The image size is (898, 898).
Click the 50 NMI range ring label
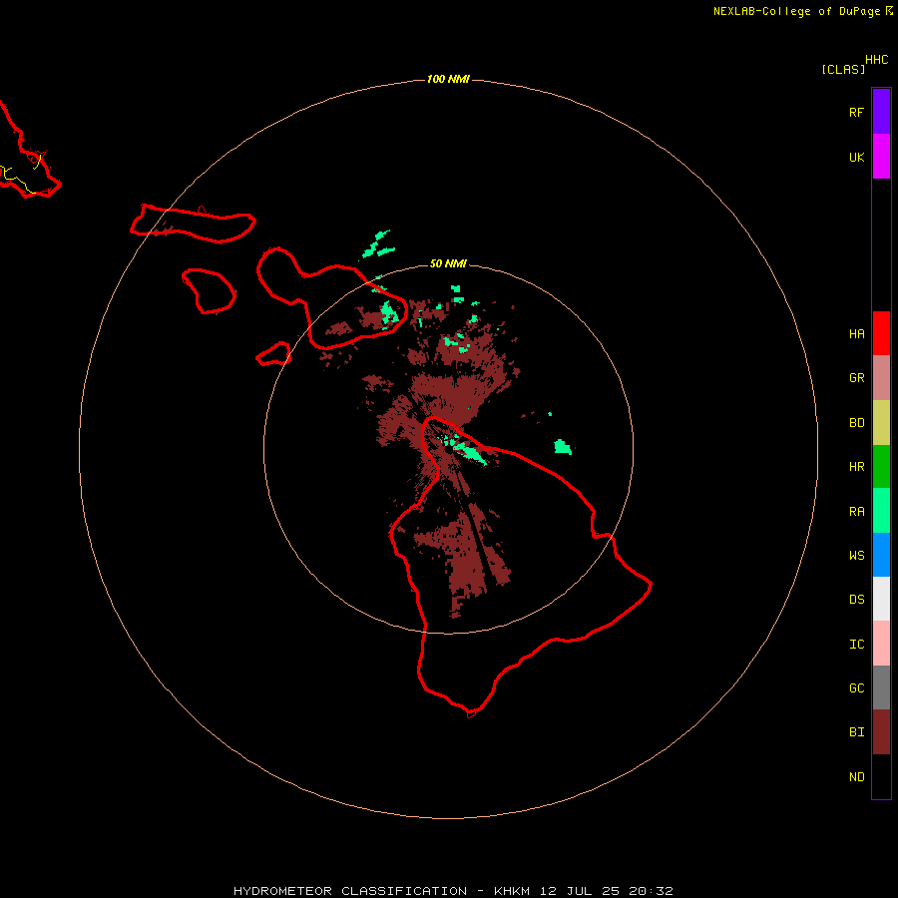448,263
